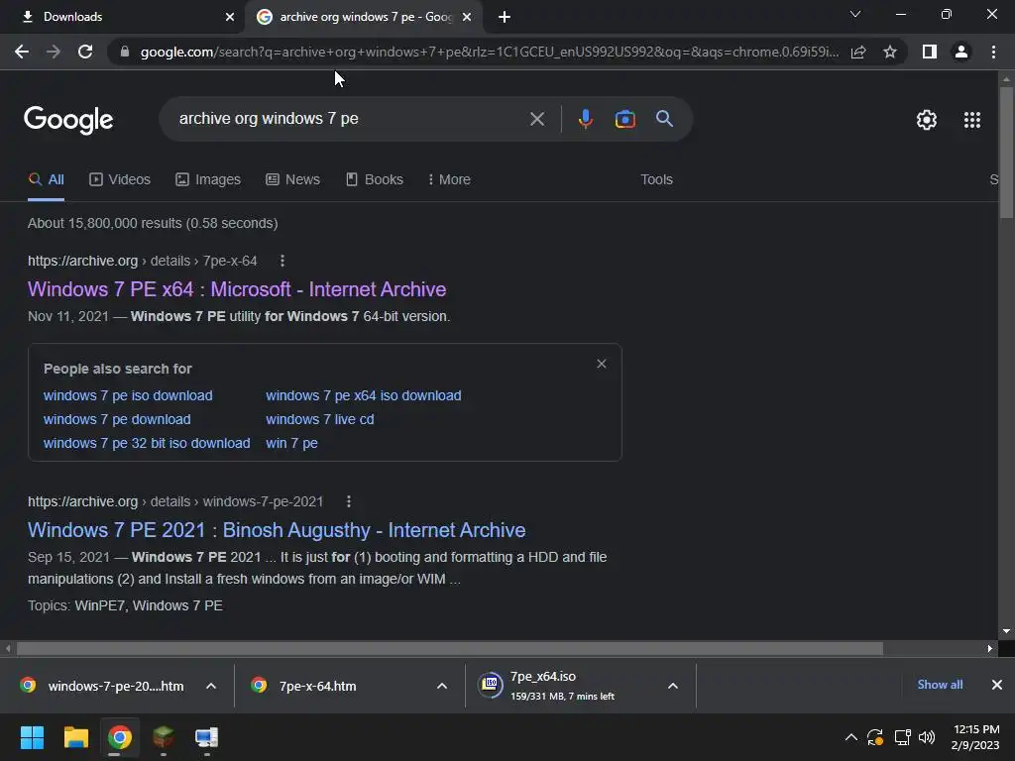
Task: Switch to News results
Action: click(x=292, y=179)
